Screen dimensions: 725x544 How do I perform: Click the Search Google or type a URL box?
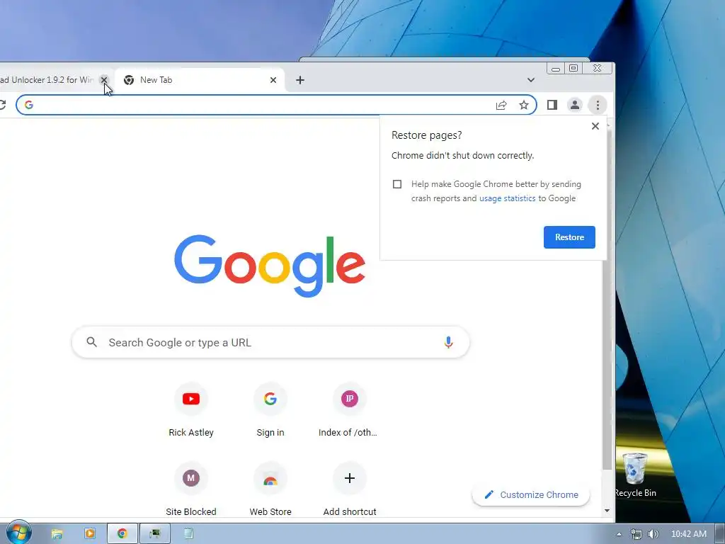click(270, 342)
